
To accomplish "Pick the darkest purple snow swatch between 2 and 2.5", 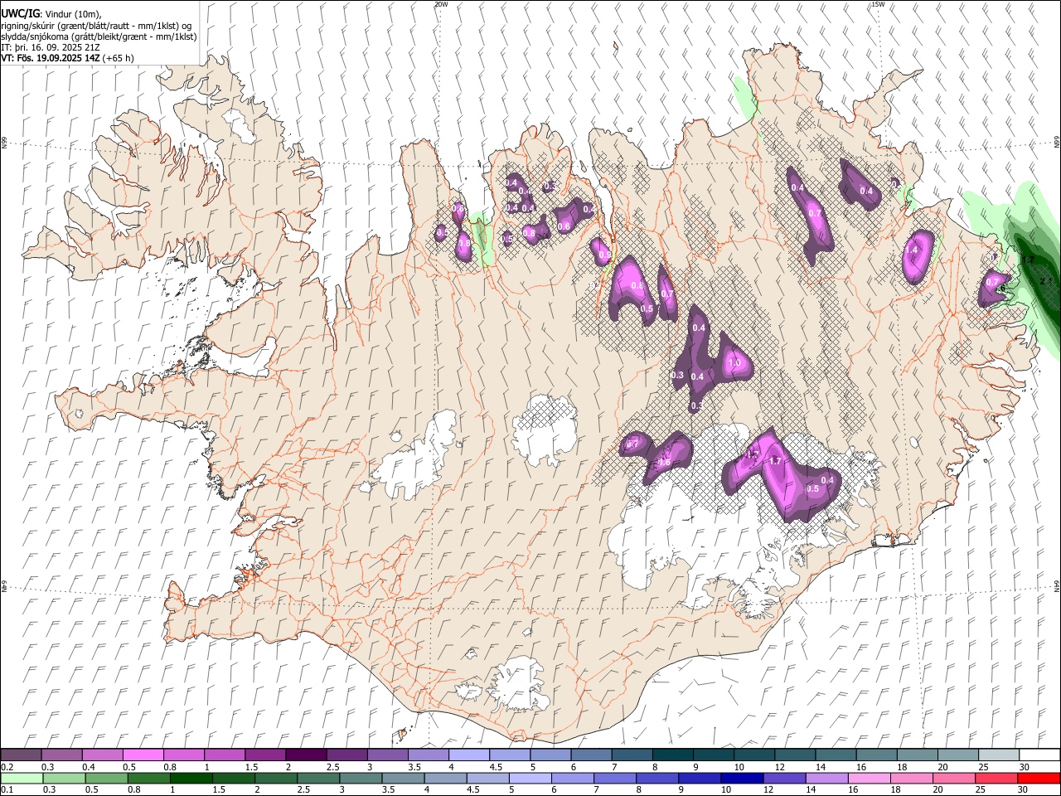I will coord(306,755).
